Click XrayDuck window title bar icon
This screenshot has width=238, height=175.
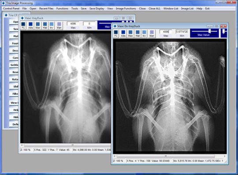coord(22,18)
